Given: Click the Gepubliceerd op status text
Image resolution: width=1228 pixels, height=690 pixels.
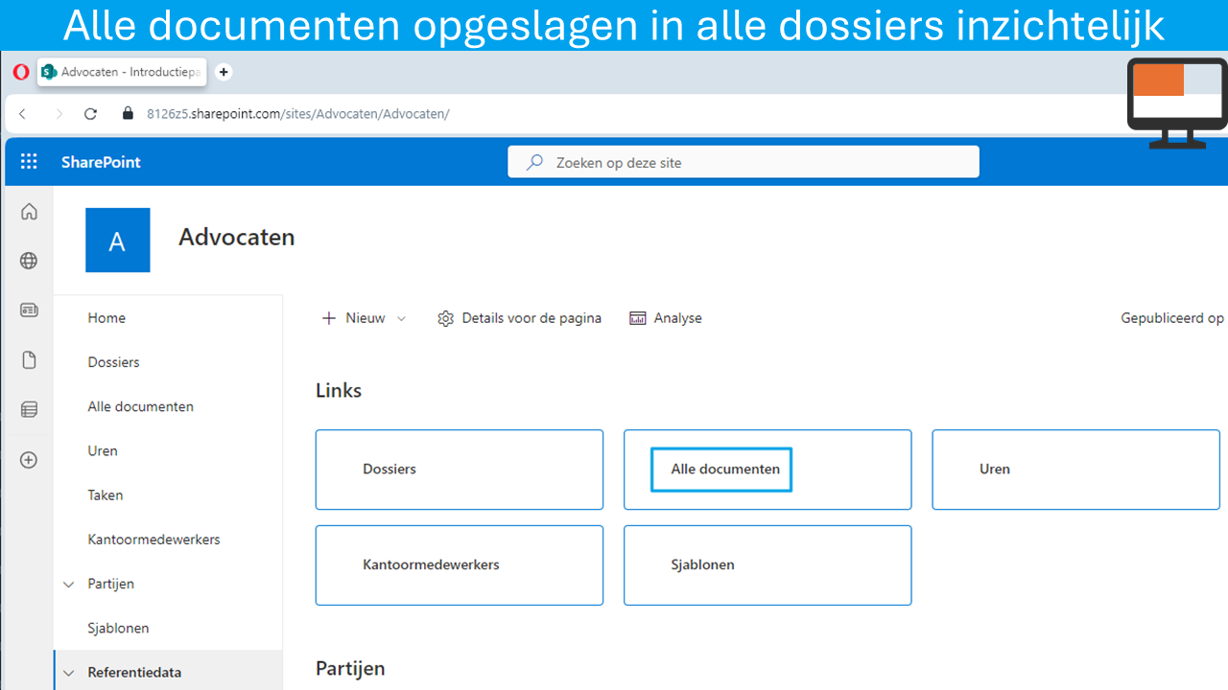Looking at the screenshot, I should (1172, 318).
